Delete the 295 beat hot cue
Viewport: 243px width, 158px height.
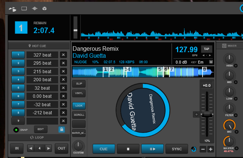[63, 63]
